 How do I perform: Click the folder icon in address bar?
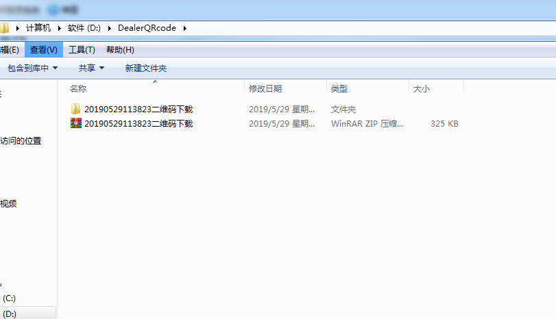pos(3,28)
